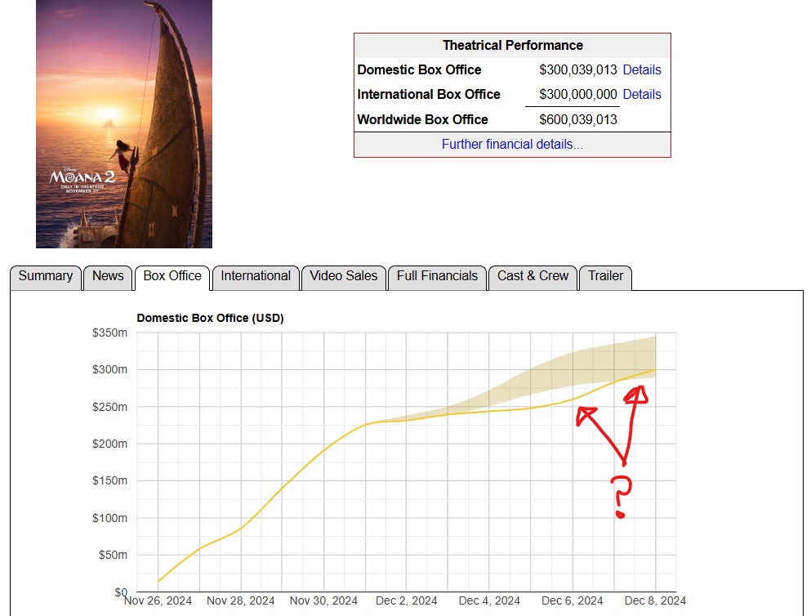
Task: Click the Theatrical Performance table header
Action: tap(512, 46)
